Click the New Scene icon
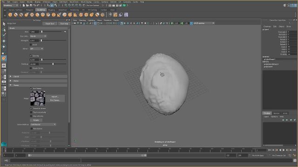Image resolution: width=298 pixels, height=167 pixels. [x=24, y=5]
